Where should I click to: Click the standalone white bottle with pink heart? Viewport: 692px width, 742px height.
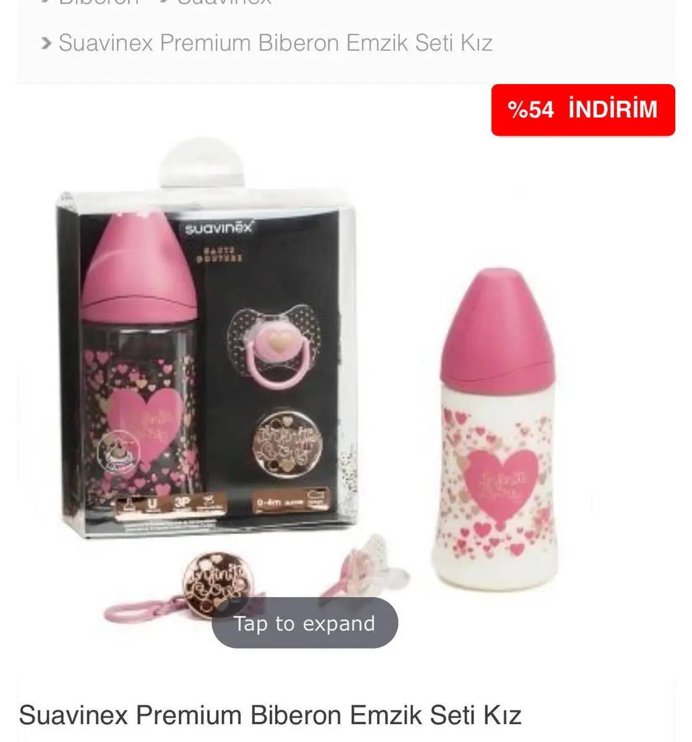(500, 430)
